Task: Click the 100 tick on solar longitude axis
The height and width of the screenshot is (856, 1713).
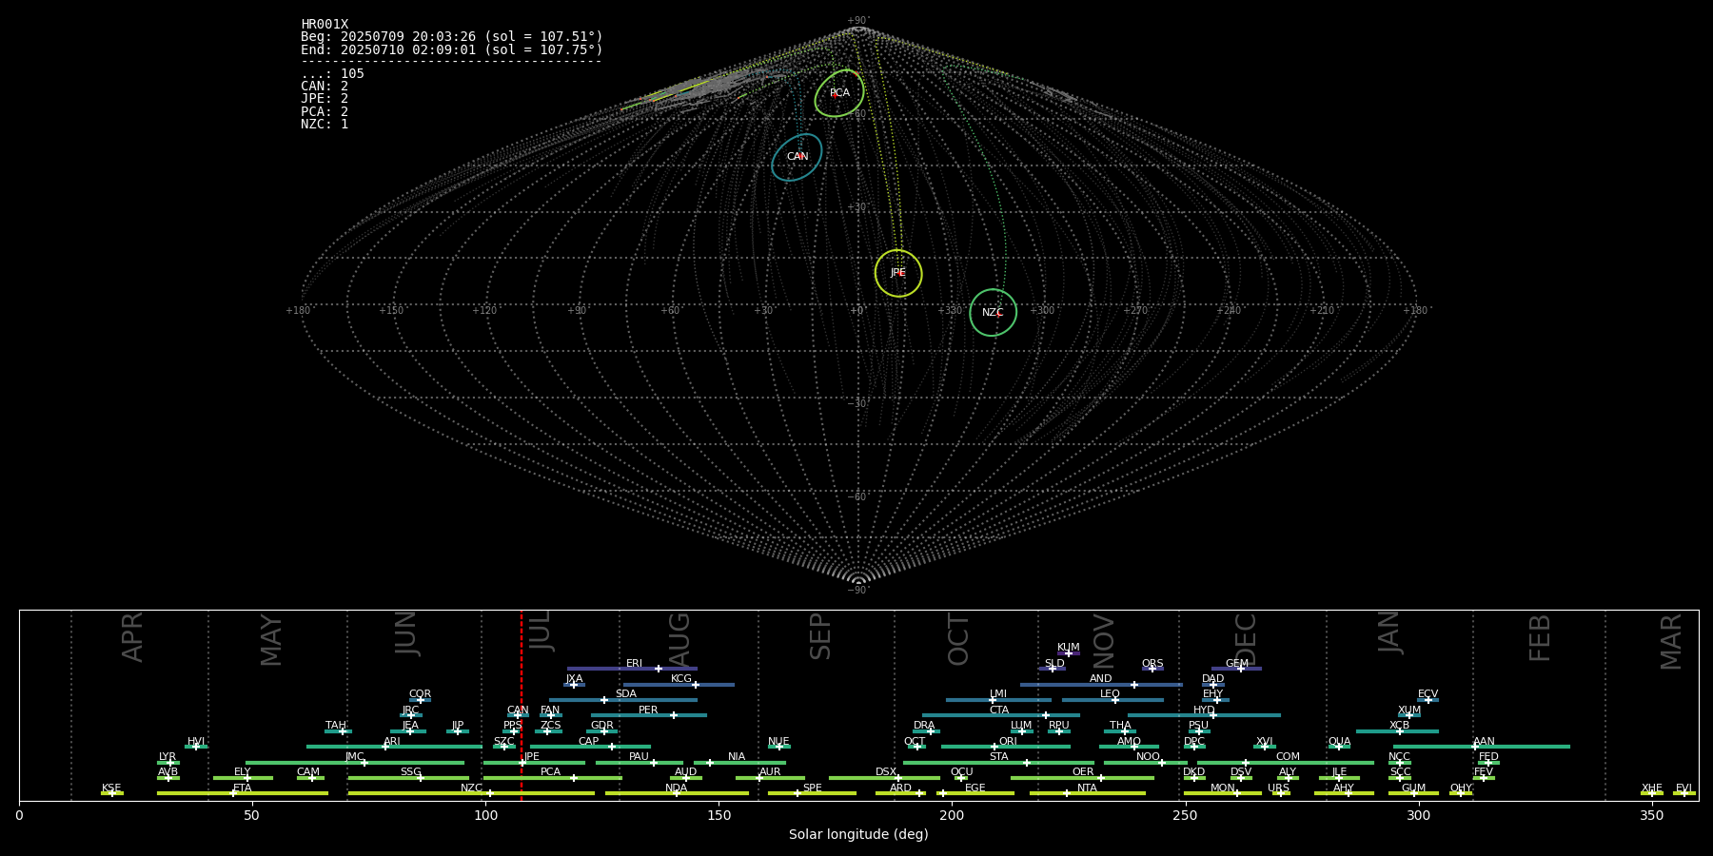Action: pyautogui.click(x=485, y=815)
